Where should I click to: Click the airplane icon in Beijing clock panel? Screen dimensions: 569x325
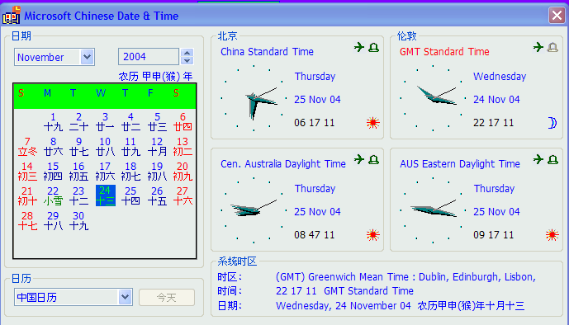359,47
